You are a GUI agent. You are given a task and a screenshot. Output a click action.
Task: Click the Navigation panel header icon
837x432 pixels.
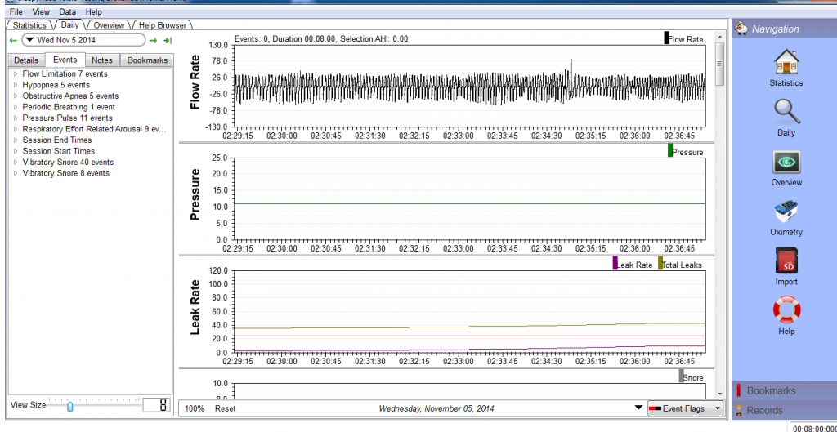(740, 29)
